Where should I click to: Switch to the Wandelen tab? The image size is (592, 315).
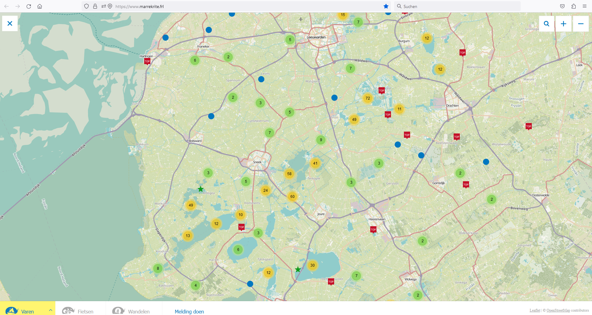pyautogui.click(x=131, y=311)
